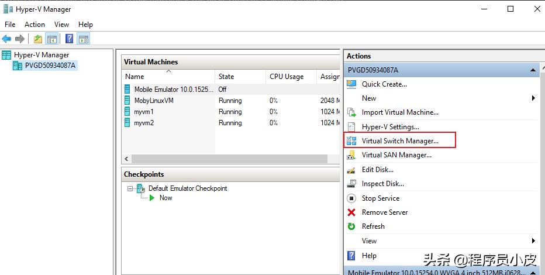
Task: Click the Back arrow toolbar icon
Action: 6,39
